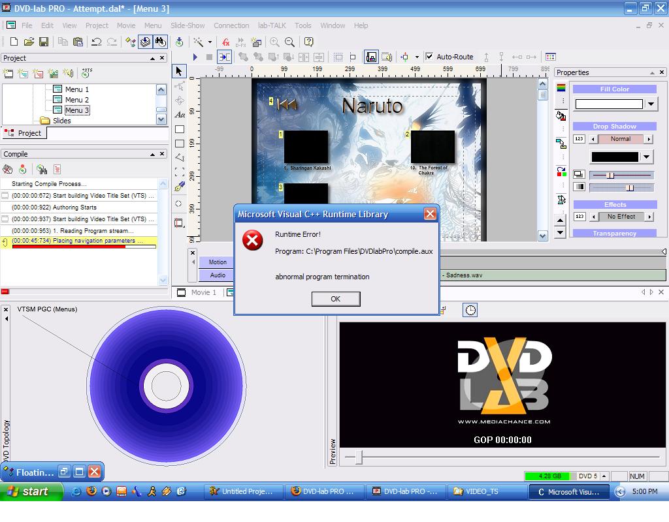The width and height of the screenshot is (669, 522).
Task: Click the rainbow color icon in Properties
Action: pos(561,88)
